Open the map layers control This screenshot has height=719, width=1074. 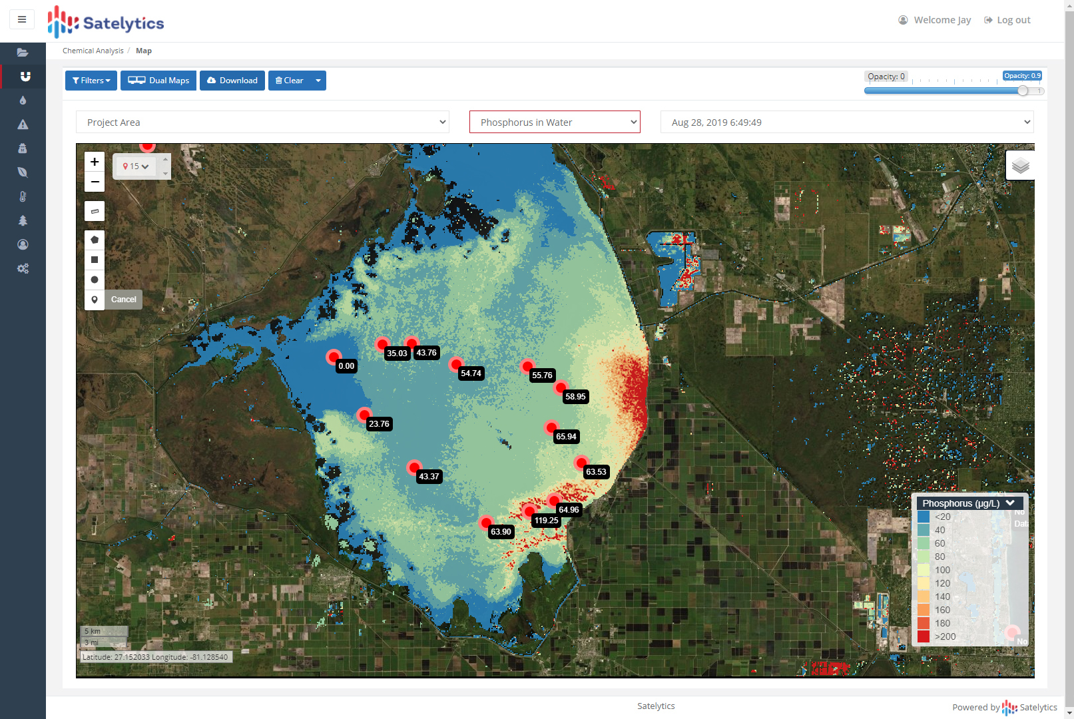[x=1020, y=166]
